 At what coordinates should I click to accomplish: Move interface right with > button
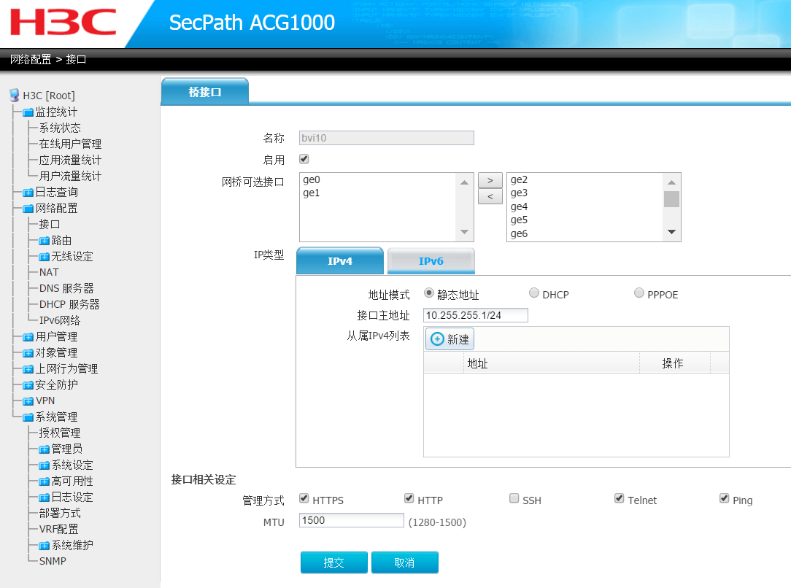[x=490, y=180]
